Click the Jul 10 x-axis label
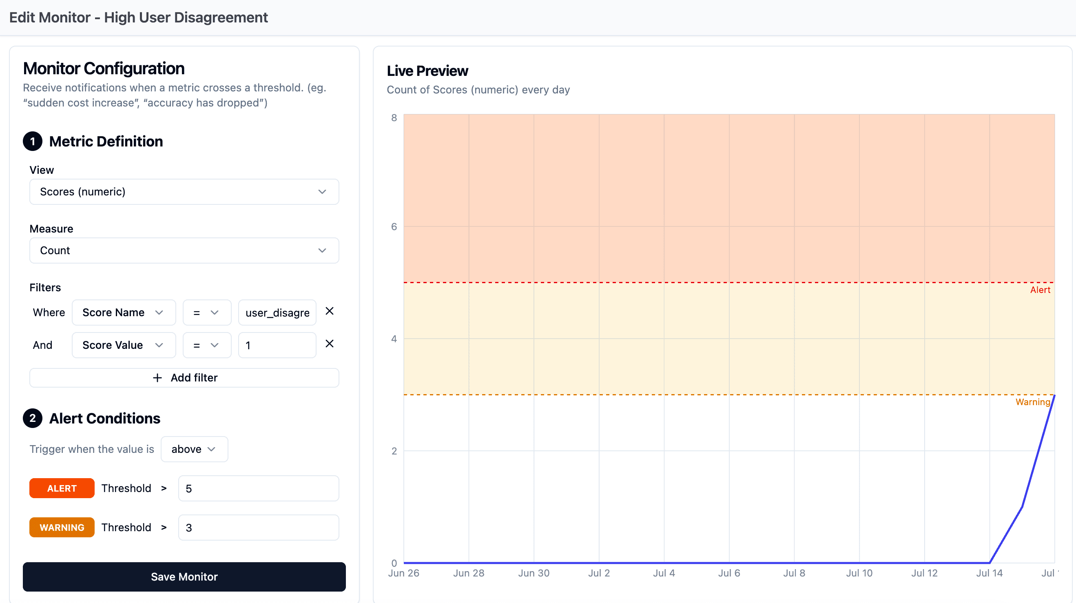Image resolution: width=1076 pixels, height=603 pixels. pos(859,573)
